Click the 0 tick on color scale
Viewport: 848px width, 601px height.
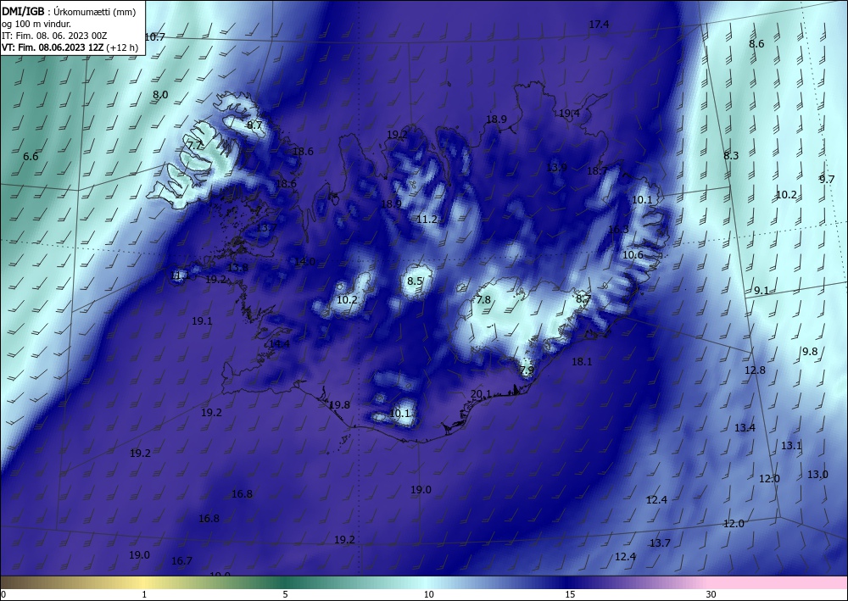(3, 594)
